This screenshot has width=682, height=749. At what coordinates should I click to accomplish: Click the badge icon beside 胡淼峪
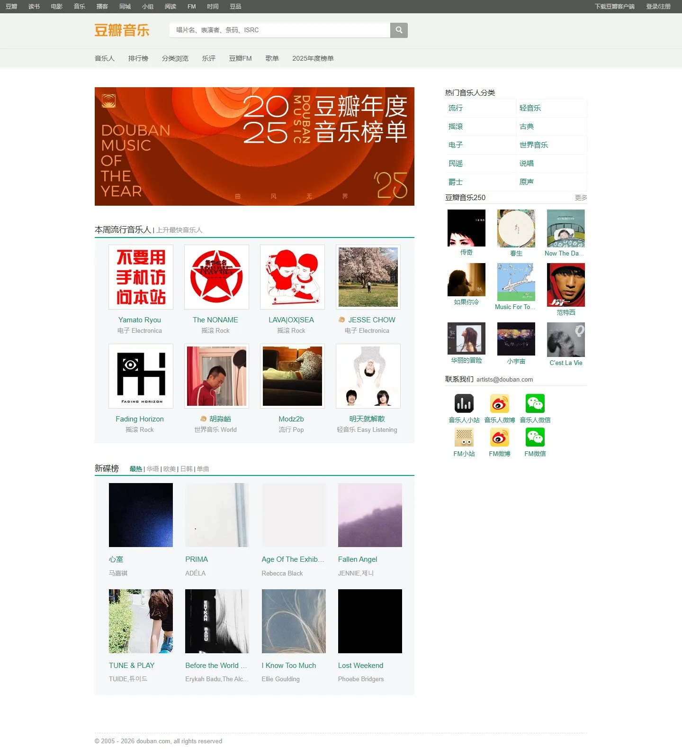(x=203, y=419)
